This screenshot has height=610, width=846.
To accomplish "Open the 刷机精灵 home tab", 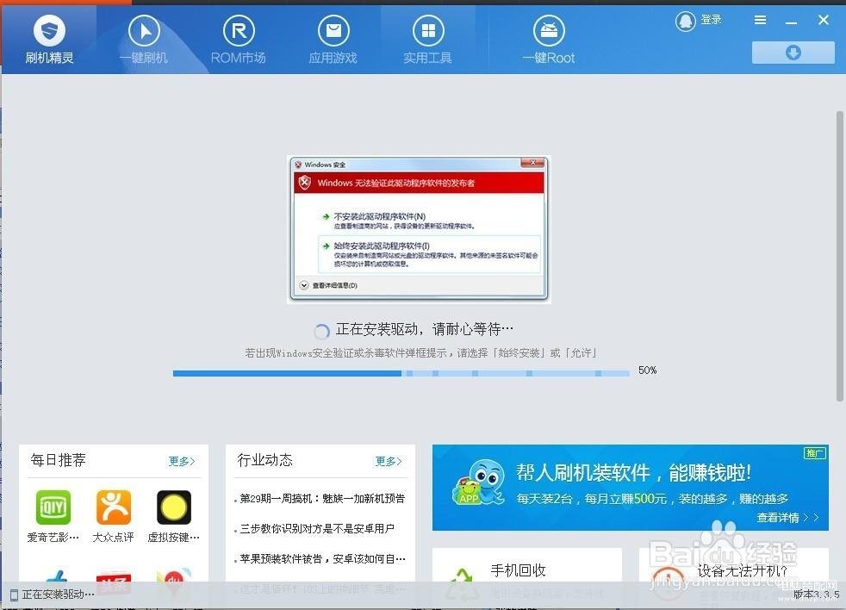I will [x=49, y=40].
